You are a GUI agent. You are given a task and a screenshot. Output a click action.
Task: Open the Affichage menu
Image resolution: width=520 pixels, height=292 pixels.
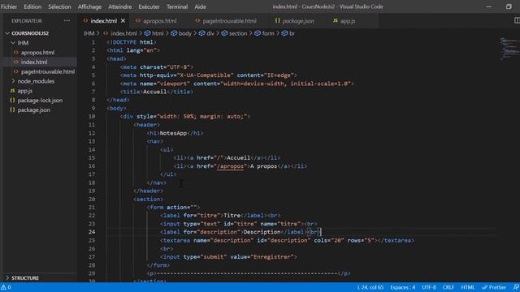pos(89,6)
